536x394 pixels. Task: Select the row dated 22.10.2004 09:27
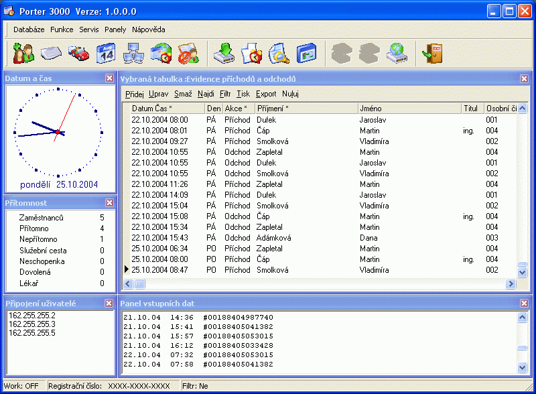(324, 141)
